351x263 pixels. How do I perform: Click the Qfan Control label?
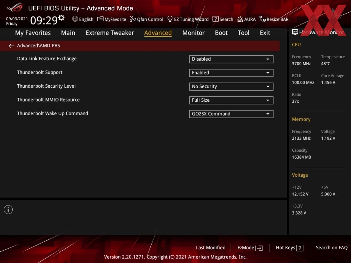150,19
